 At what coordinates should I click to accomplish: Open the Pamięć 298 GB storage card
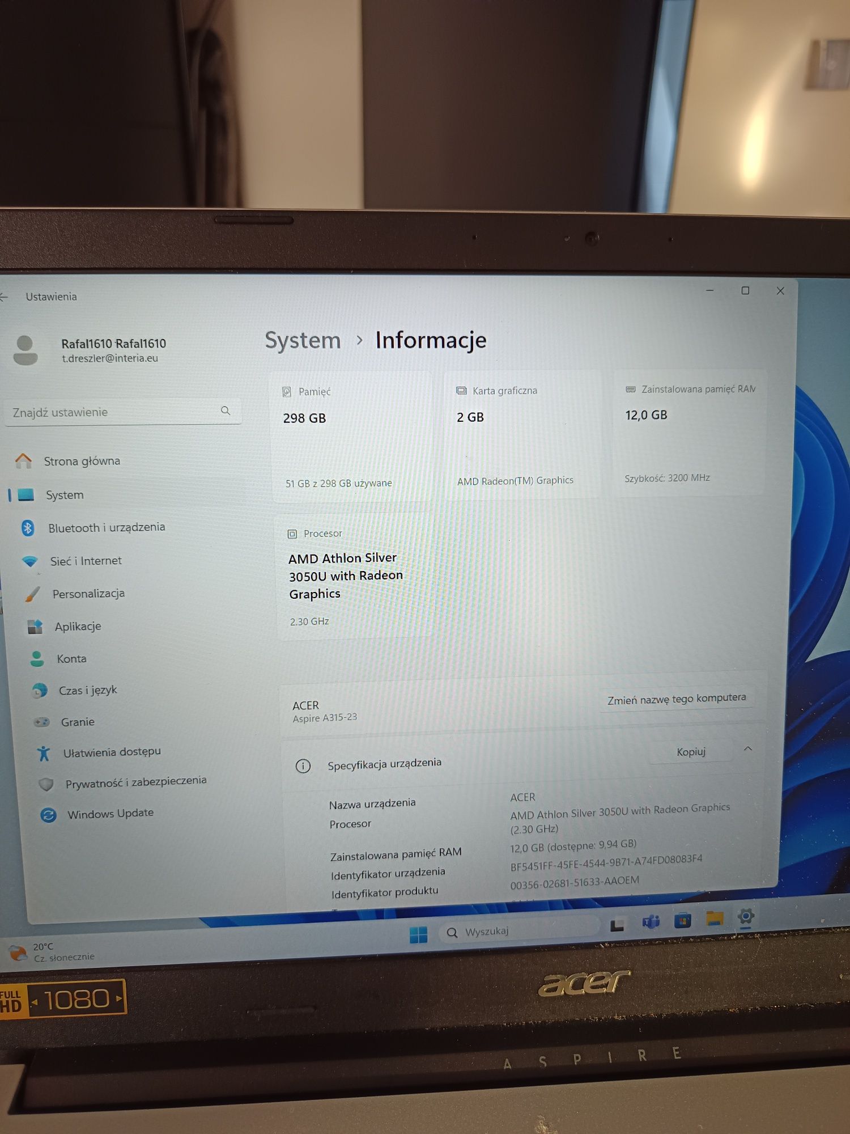351,437
